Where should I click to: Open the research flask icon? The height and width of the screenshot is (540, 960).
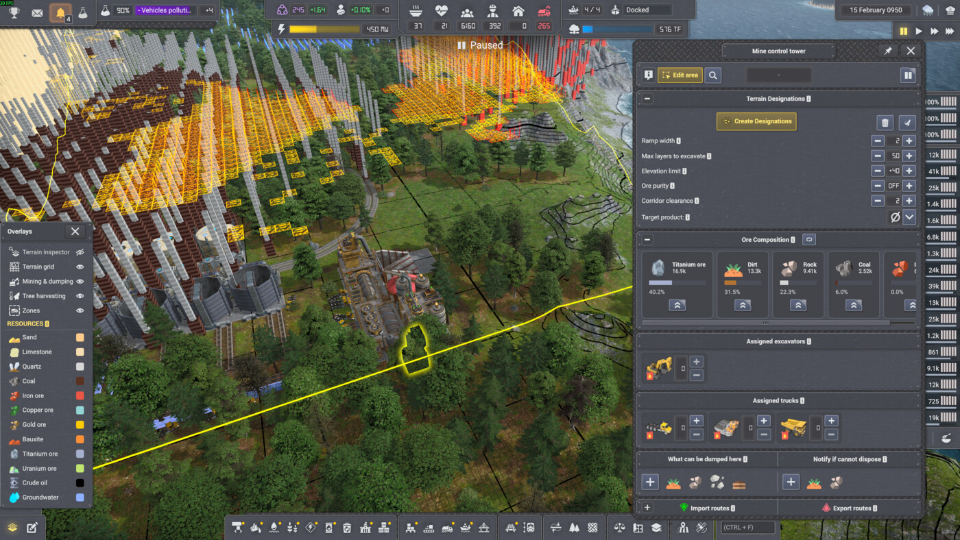coord(83,12)
